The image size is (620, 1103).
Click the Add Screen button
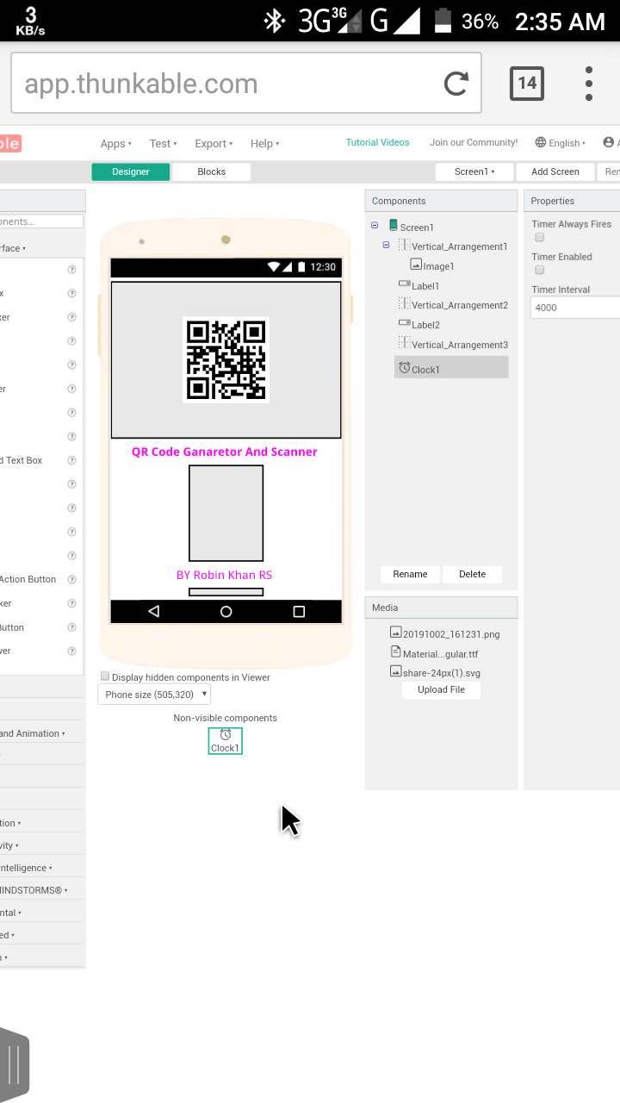pyautogui.click(x=555, y=171)
